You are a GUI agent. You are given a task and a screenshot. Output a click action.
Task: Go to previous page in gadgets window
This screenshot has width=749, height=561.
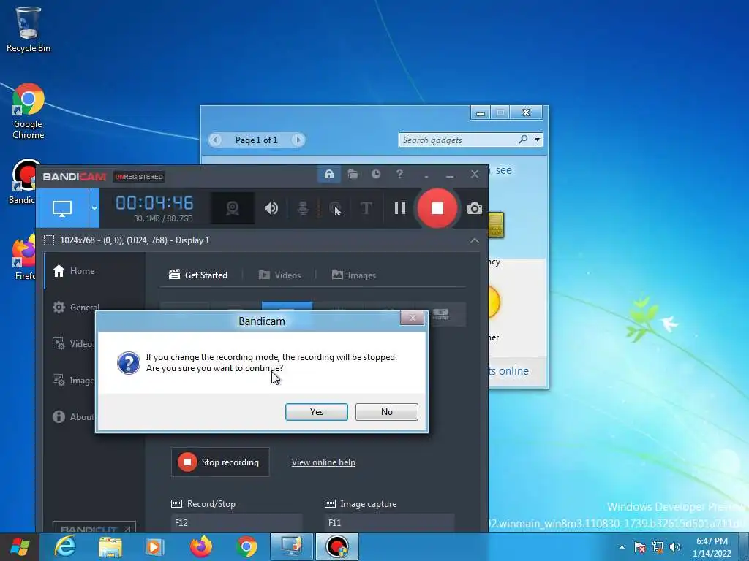215,140
